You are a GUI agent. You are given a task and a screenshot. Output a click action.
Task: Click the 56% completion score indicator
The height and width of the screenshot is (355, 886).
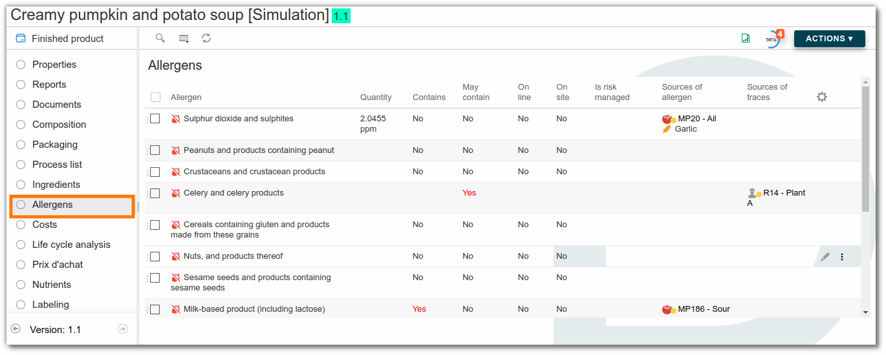(x=772, y=39)
